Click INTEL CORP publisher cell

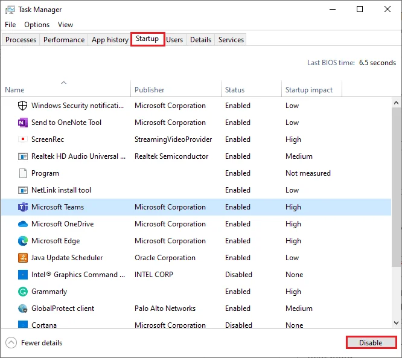click(153, 275)
